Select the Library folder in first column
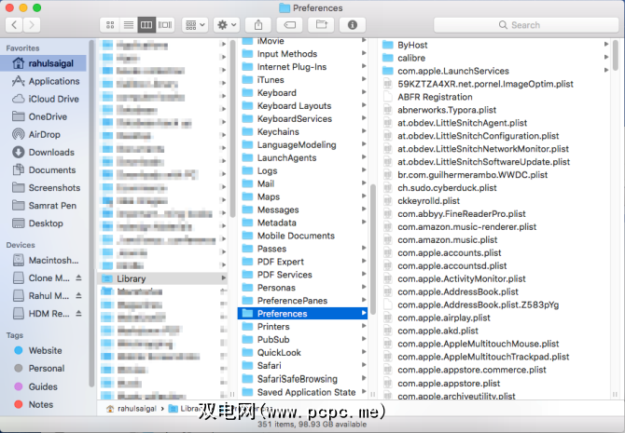Screen dimensions: 625x433 (162, 278)
